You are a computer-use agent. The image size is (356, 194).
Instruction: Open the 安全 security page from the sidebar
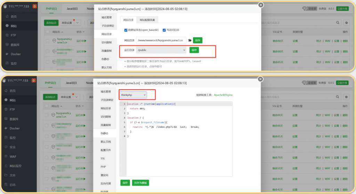pos(13,147)
